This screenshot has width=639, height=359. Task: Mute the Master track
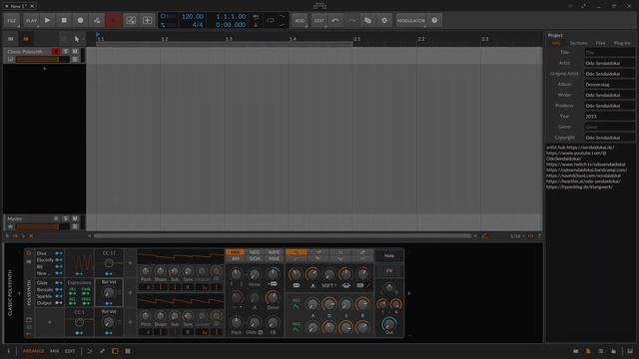75,218
